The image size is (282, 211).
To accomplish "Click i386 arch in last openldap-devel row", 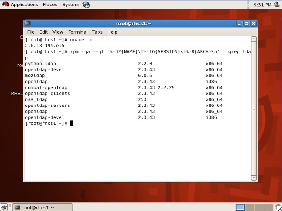I will tap(211, 117).
